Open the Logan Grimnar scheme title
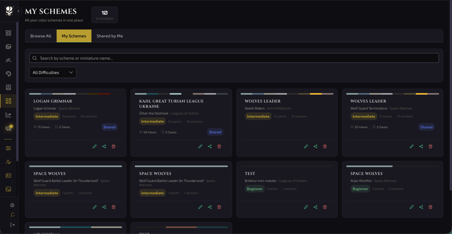Viewport: 452px width, 234px height. (x=53, y=101)
